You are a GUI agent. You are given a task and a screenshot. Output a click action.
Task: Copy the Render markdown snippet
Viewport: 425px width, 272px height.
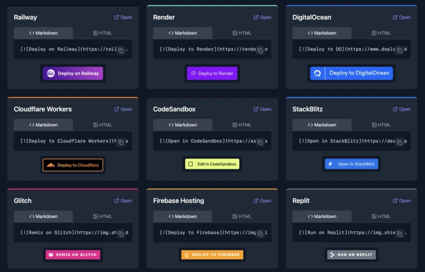pos(260,50)
